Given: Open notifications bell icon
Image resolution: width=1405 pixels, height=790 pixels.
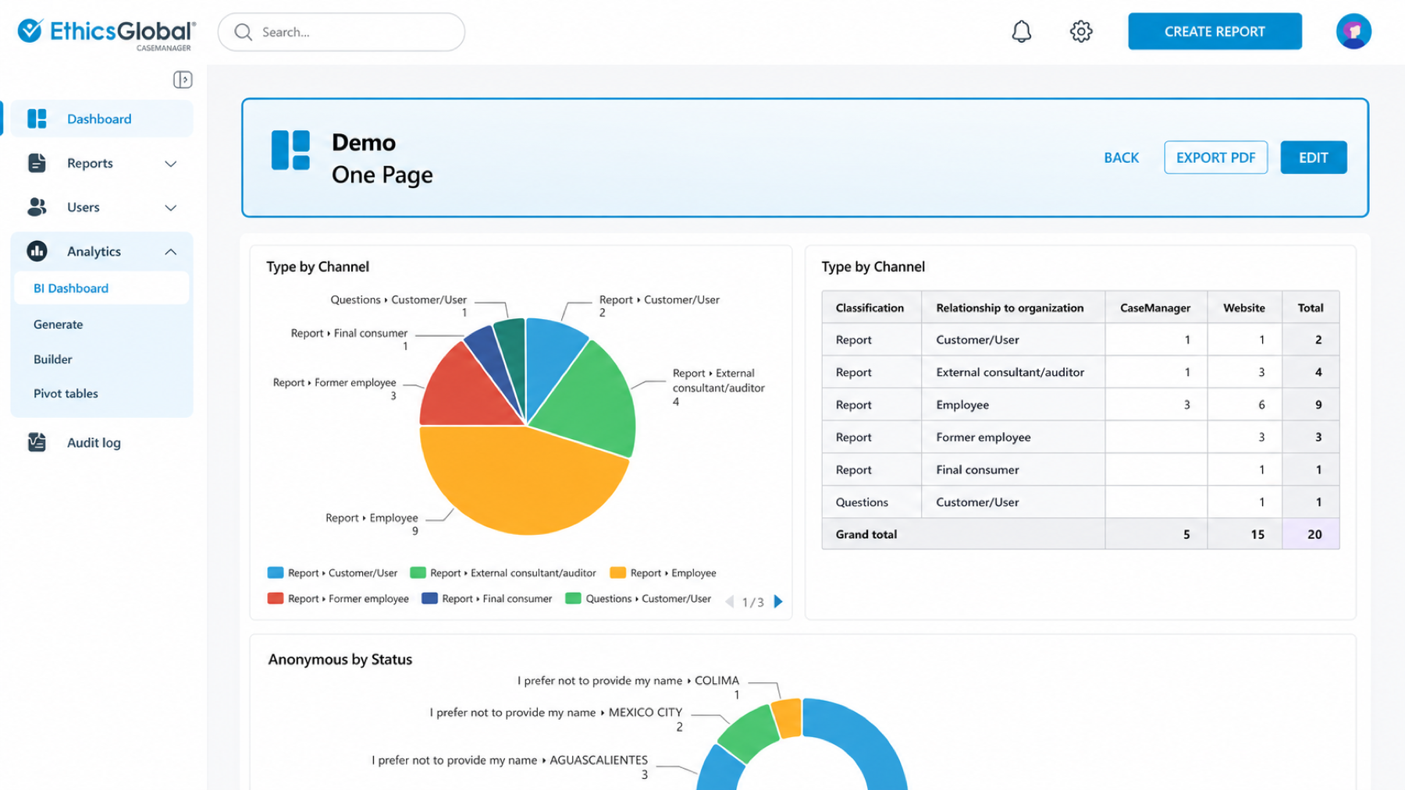Looking at the screenshot, I should 1021,32.
